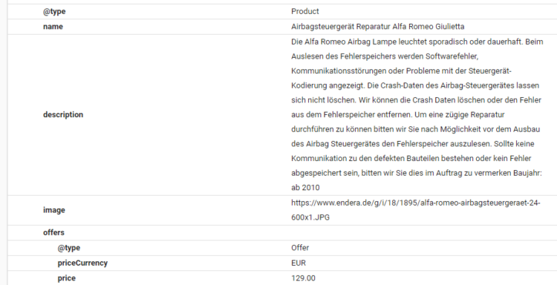Click the Kommunikationsstörungen line in the description
The width and height of the screenshot is (557, 285).
tap(401, 71)
